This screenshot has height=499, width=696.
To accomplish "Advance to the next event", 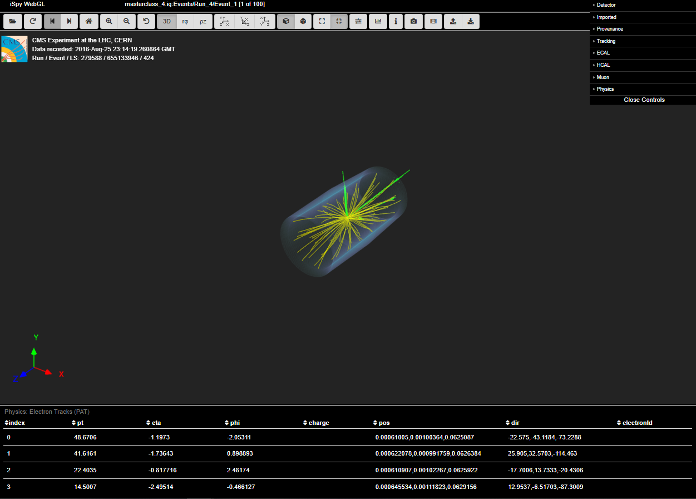I will [x=69, y=21].
